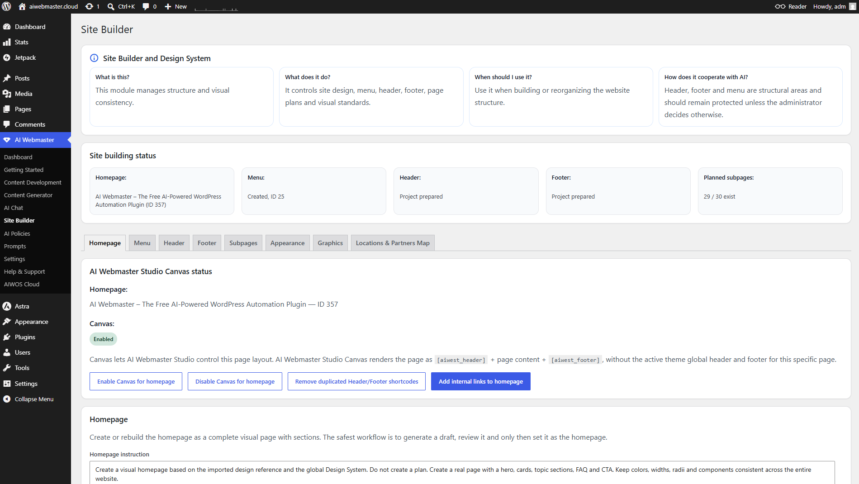The width and height of the screenshot is (859, 484).
Task: Click the Comments icon in the sidebar
Action: pyautogui.click(x=7, y=124)
